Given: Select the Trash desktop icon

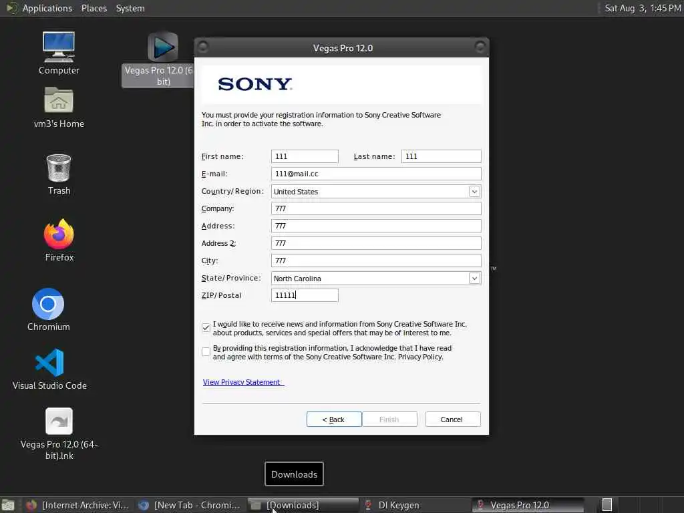Looking at the screenshot, I should click(59, 174).
